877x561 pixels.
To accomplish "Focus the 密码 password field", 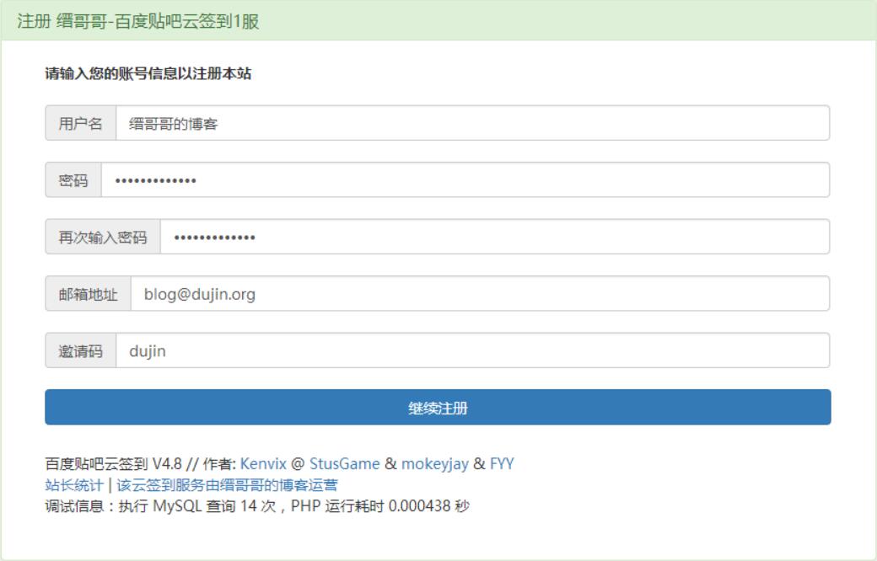I will [x=465, y=180].
